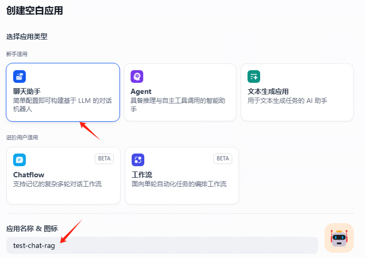Image resolution: width=366 pixels, height=258 pixels.
Task: Choose the 工作流 card title
Action: point(142,175)
